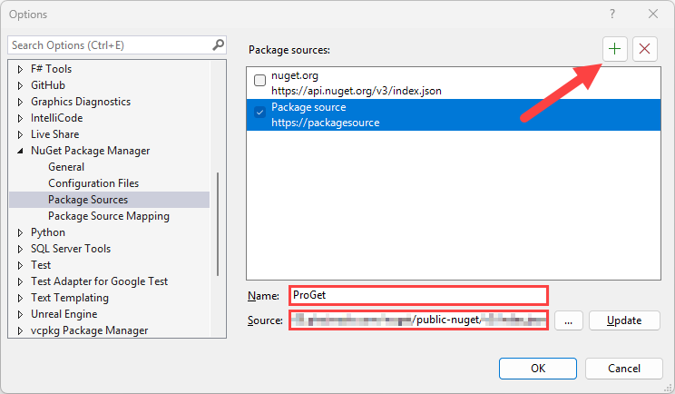Image resolution: width=675 pixels, height=394 pixels.
Task: Click the options tree vertical scrollbar
Action: [218, 224]
